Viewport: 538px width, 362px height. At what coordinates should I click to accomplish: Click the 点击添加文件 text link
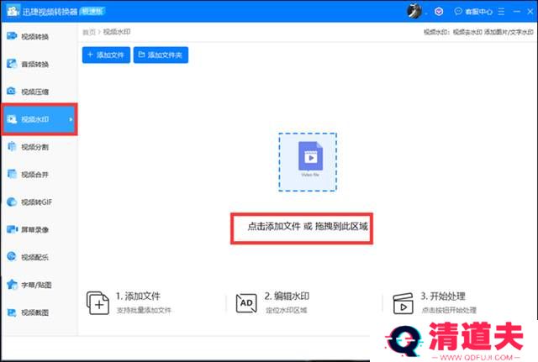pos(274,227)
